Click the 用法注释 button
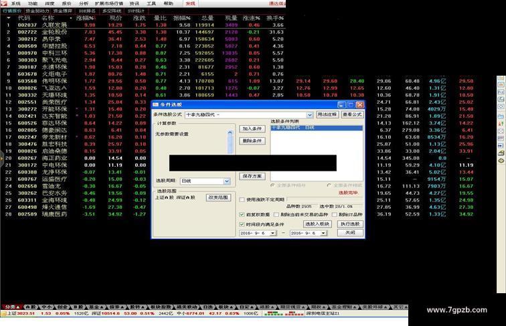Viewport: 506px width, 326px height. 327,114
